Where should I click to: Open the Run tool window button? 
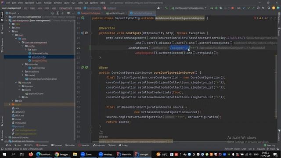click(18, 145)
